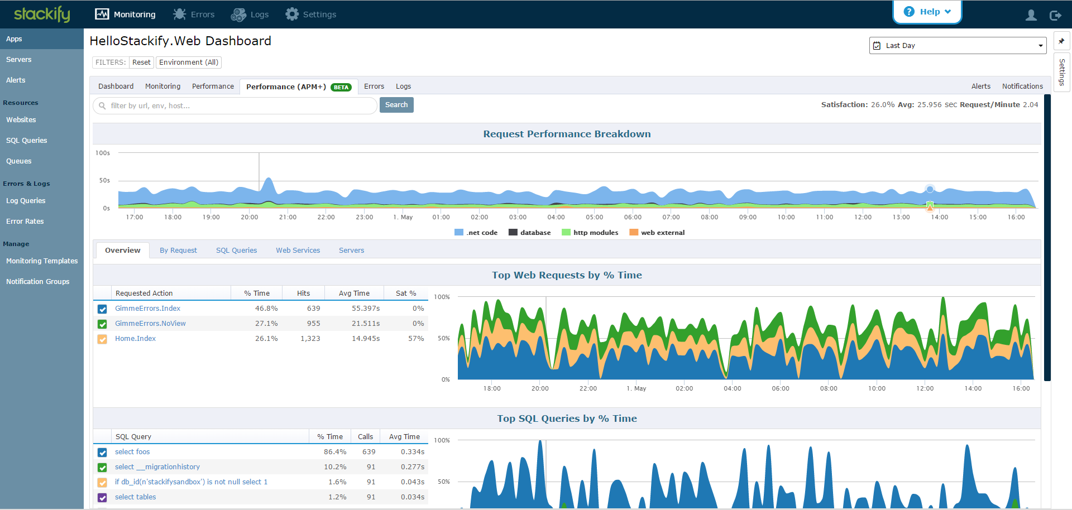Toggle web external legend swatch
Image resolution: width=1072 pixels, height=510 pixels.
point(634,233)
